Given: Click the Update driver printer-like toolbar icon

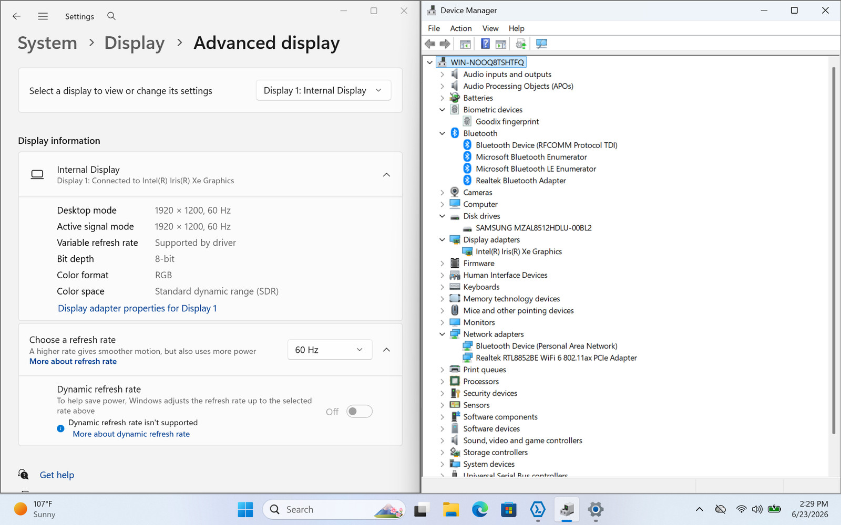Looking at the screenshot, I should (521, 44).
